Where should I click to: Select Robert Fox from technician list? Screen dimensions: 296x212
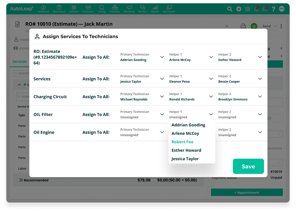[183, 142]
